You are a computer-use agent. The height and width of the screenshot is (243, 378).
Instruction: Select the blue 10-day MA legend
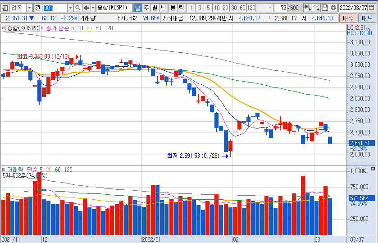(x=80, y=28)
